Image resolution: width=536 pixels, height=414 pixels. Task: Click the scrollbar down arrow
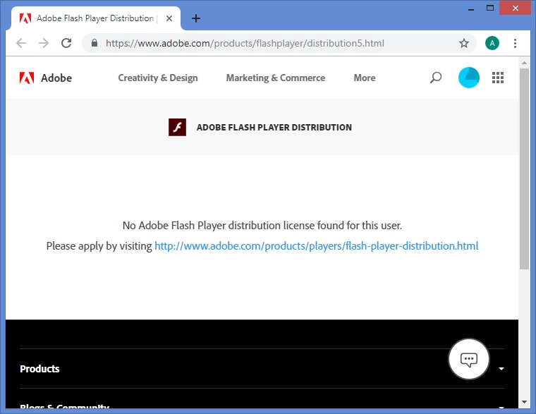524,402
